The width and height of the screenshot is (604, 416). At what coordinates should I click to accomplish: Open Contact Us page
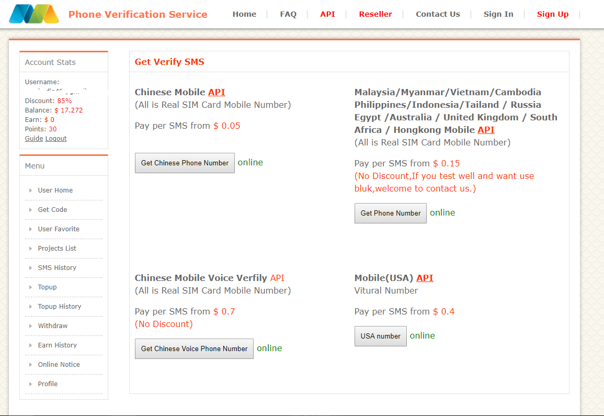[438, 14]
